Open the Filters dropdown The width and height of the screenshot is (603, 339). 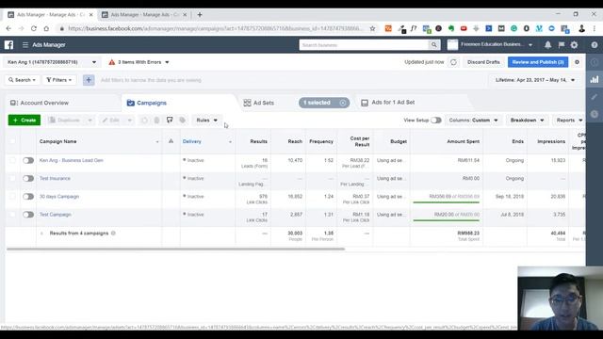58,80
